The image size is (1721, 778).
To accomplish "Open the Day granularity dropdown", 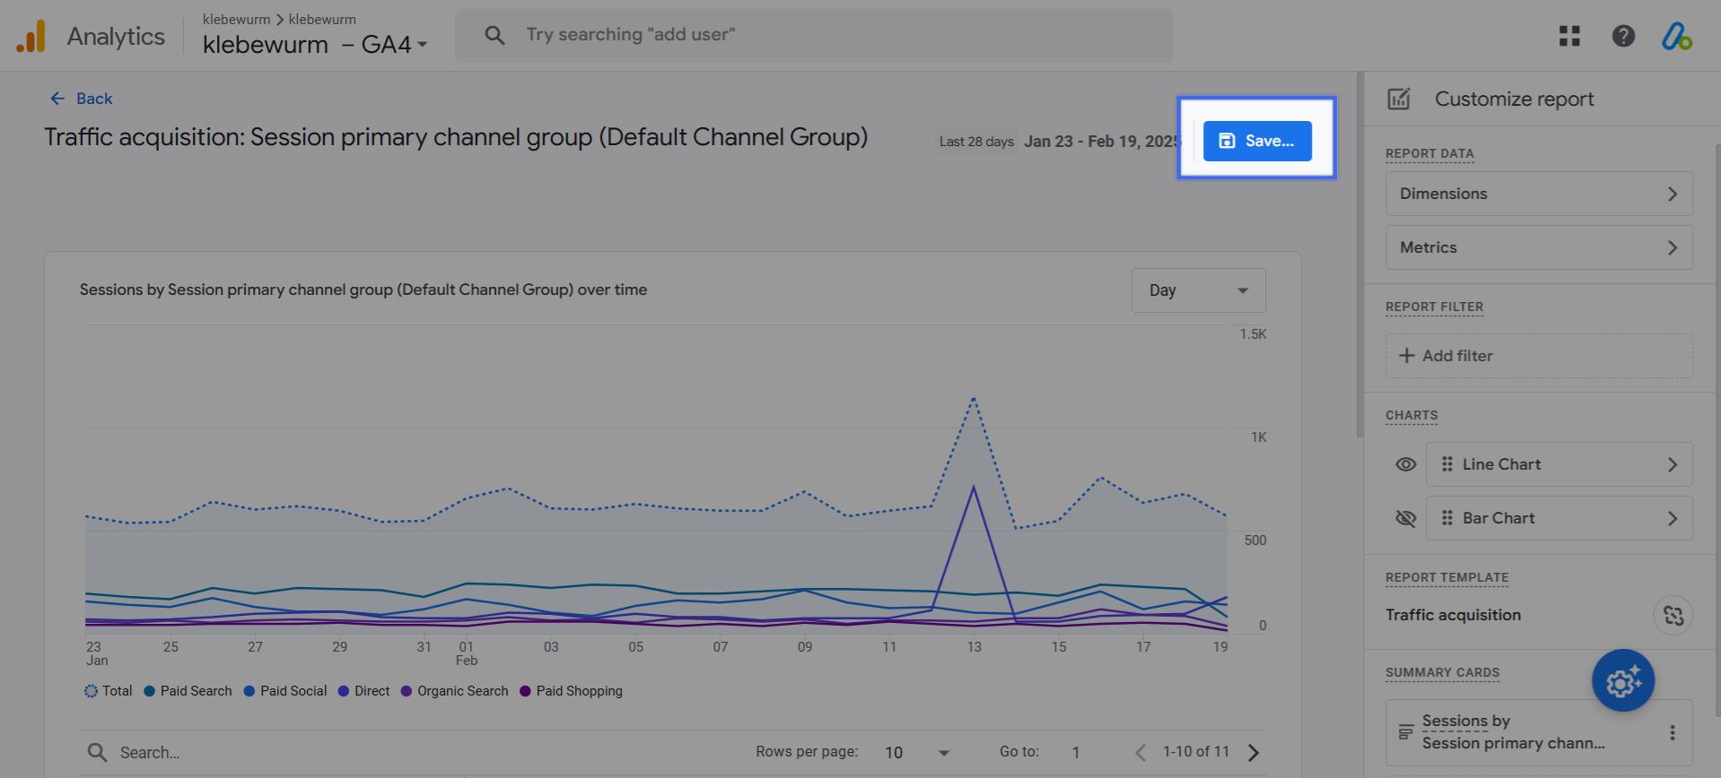I will click(x=1198, y=290).
